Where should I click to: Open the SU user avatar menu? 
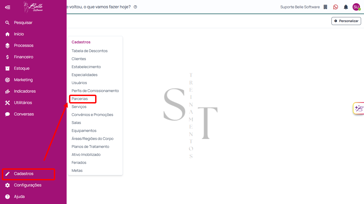[356, 7]
